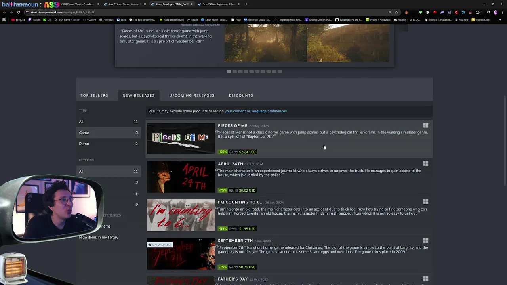Click the zoom magnifier icon in address bar
This screenshot has height=285, width=507.
pyautogui.click(x=390, y=12)
